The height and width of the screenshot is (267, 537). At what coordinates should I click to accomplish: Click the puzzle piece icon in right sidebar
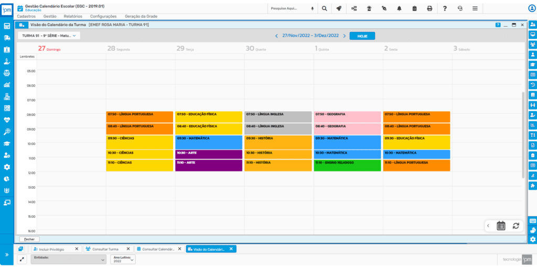tap(533, 185)
